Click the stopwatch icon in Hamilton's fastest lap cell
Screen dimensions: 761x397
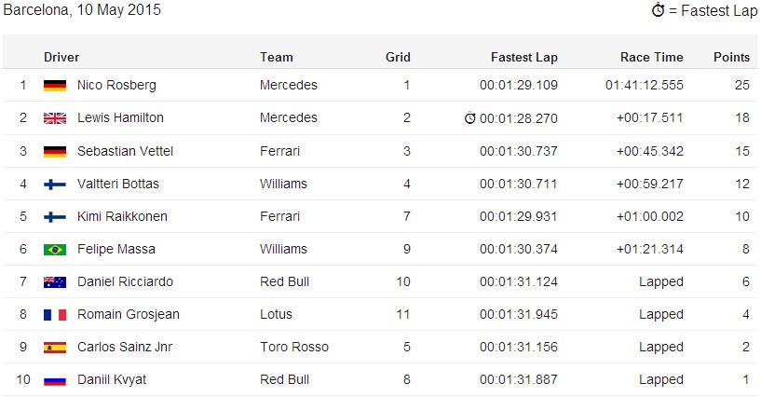click(x=470, y=118)
